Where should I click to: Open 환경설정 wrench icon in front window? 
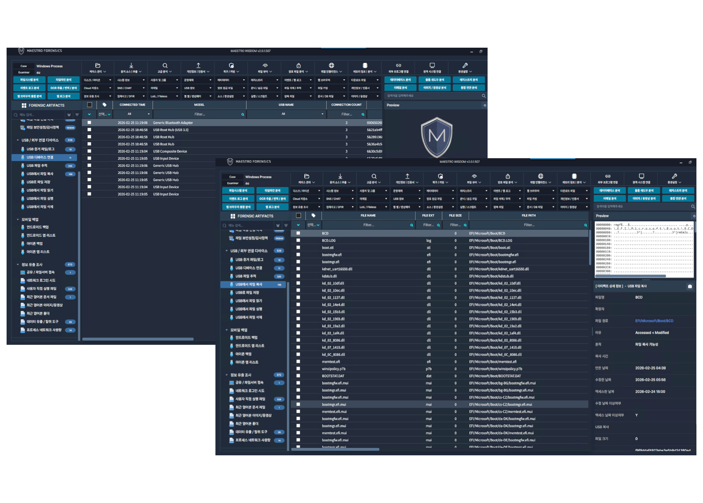point(674,176)
